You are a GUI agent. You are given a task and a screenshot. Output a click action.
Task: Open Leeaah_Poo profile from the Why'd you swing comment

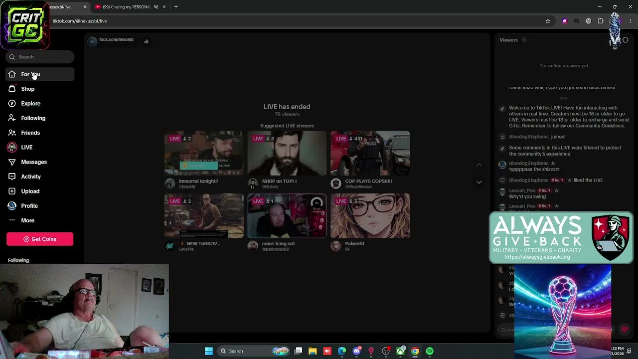click(x=522, y=190)
